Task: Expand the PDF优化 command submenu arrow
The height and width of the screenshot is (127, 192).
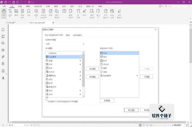Action: (80, 76)
